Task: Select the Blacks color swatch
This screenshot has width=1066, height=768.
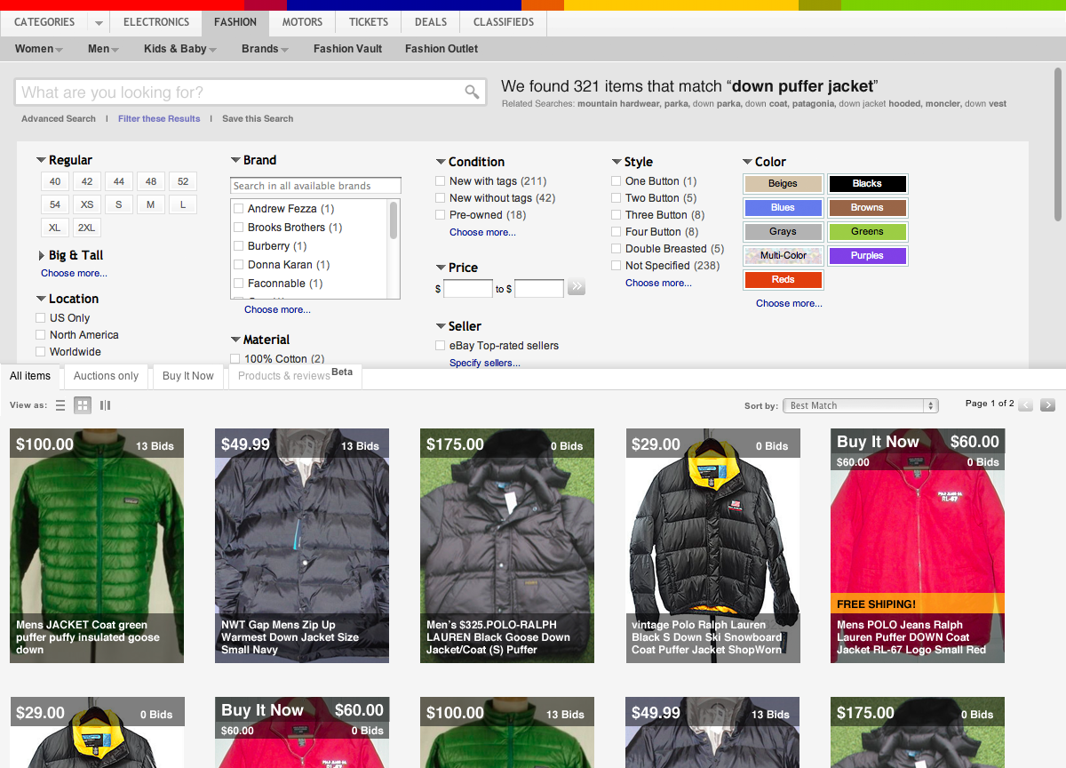Action: click(867, 184)
